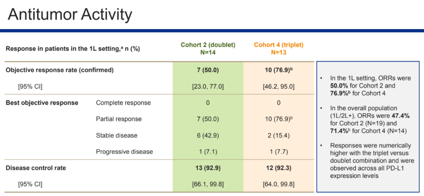Select the "Progressive disease" sub-row label
424x196 pixels.
(x=124, y=151)
